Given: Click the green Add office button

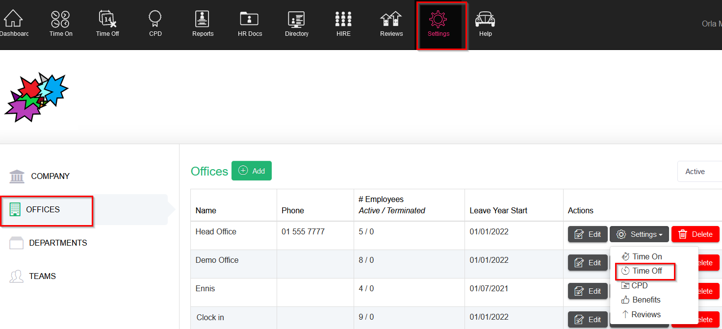Looking at the screenshot, I should click(x=252, y=171).
